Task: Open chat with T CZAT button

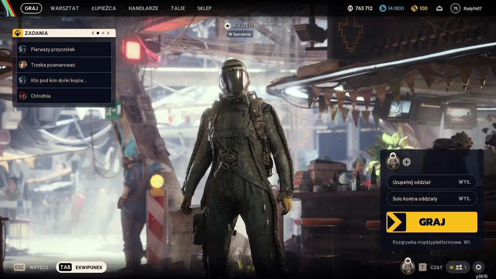Action: click(x=431, y=267)
